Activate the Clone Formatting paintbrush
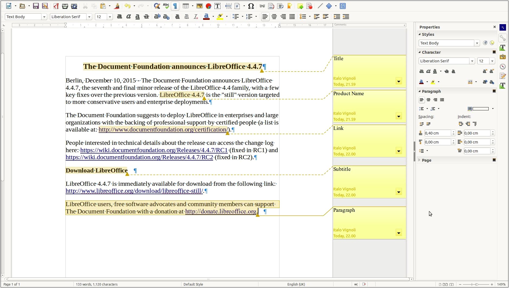The height and width of the screenshot is (288, 509). point(117,6)
